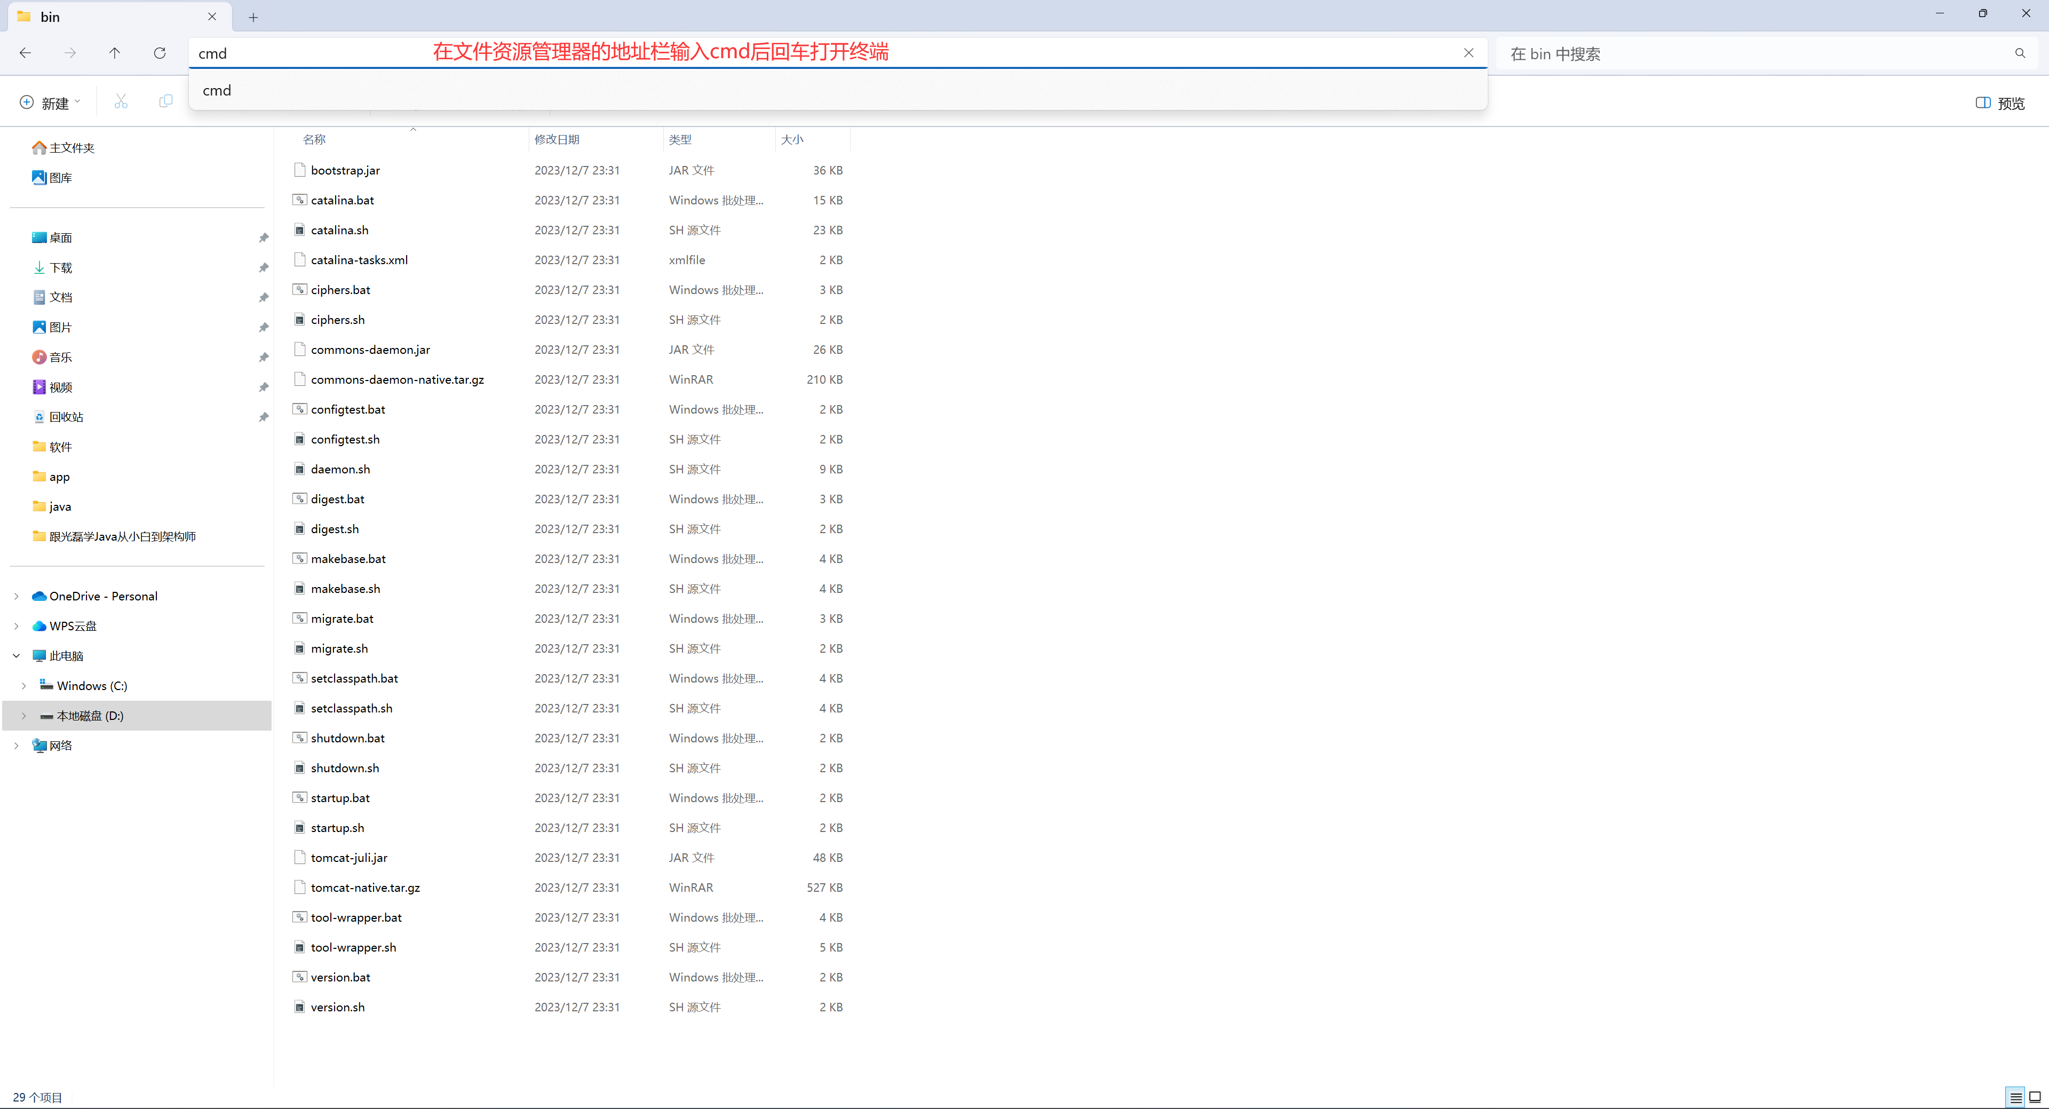This screenshot has width=2049, height=1109.
Task: Click the shutdown.bat file icon
Action: (x=300, y=738)
